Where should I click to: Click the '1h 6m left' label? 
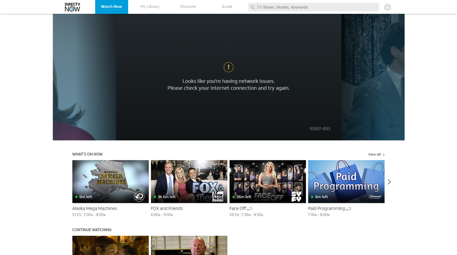(167, 197)
